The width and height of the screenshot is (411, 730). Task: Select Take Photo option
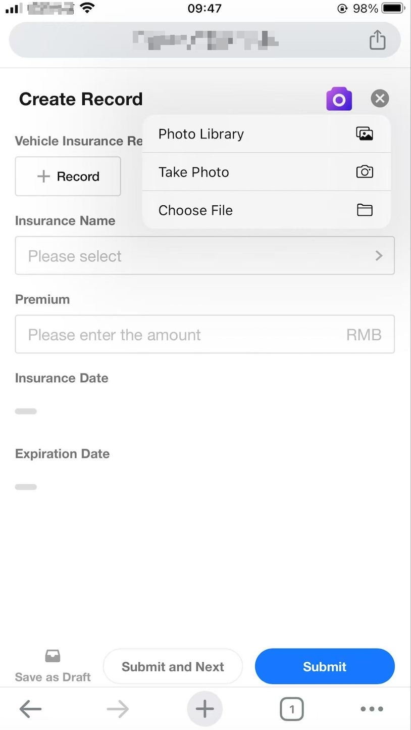point(194,172)
